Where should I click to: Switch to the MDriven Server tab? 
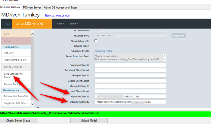[32, 8]
